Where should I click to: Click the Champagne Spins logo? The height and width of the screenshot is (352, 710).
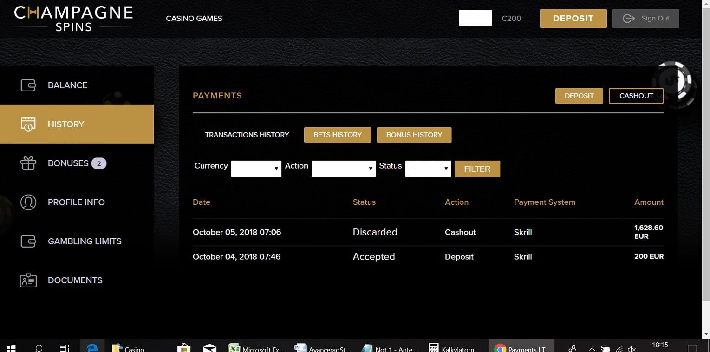point(73,19)
